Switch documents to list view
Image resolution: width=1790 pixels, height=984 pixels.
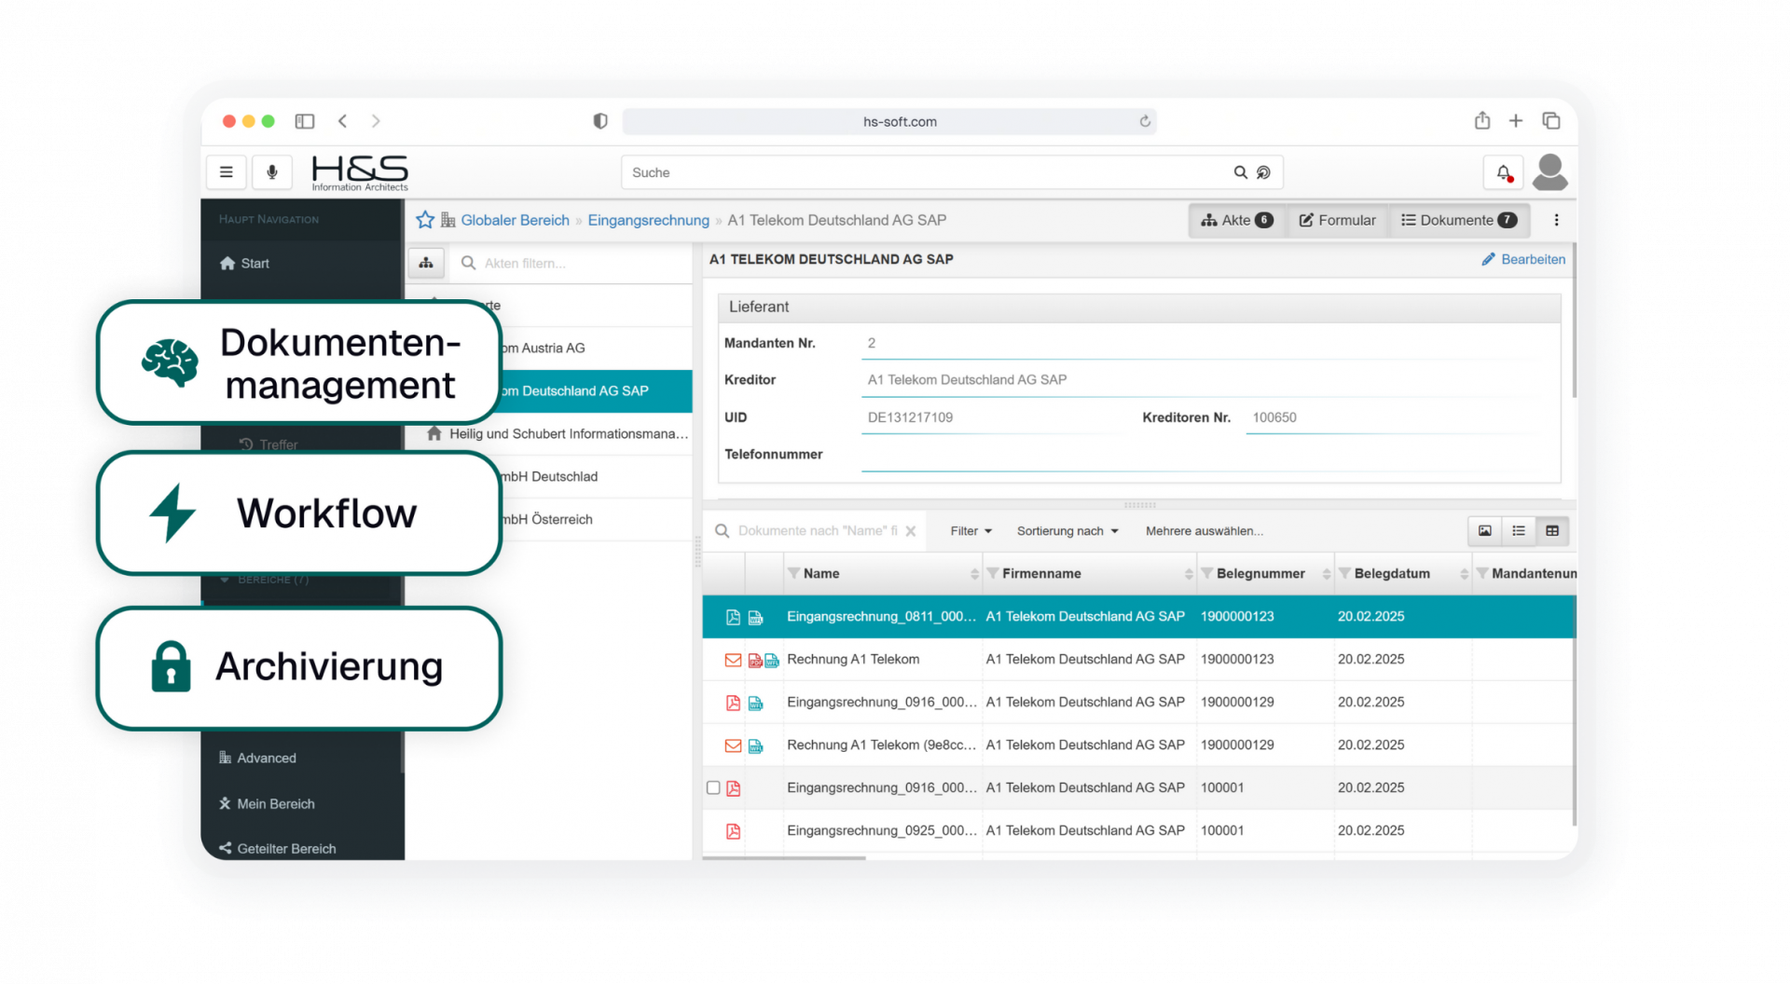[x=1519, y=531]
